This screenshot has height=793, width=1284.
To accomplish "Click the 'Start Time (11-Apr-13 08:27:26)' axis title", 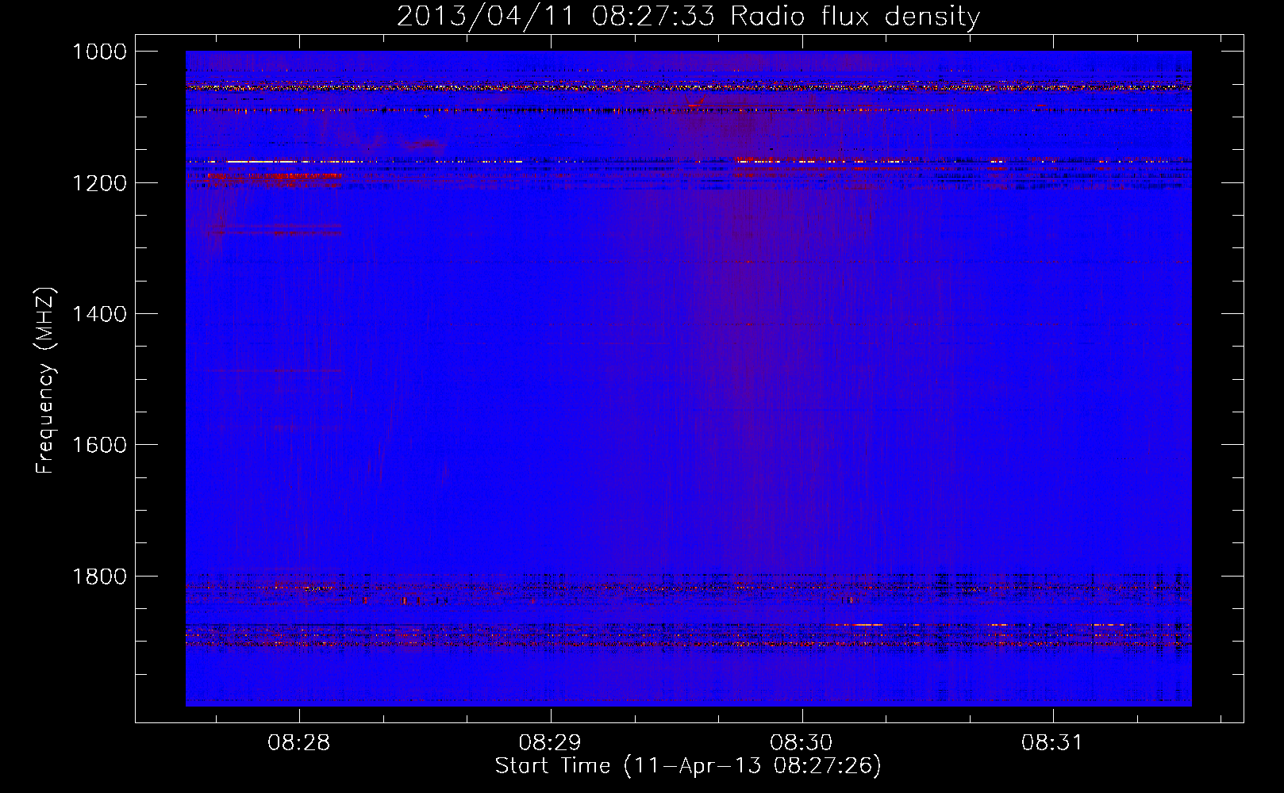I will click(x=688, y=766).
